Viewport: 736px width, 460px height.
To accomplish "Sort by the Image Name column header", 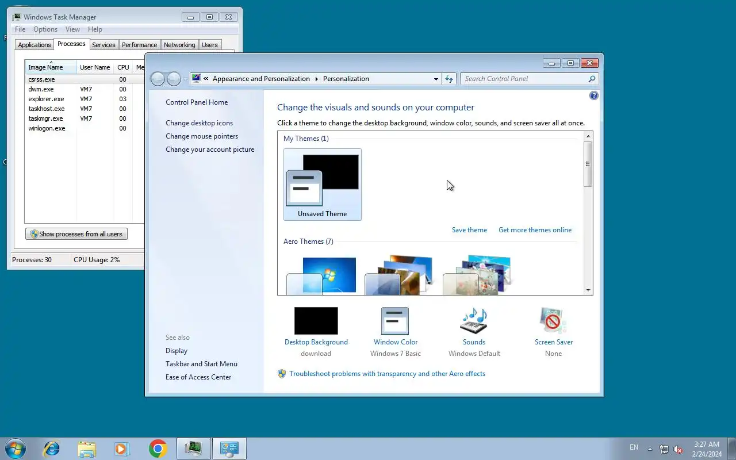I will [51, 67].
